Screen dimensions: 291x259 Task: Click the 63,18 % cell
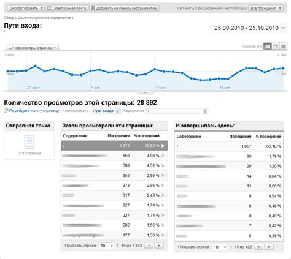click(x=274, y=146)
